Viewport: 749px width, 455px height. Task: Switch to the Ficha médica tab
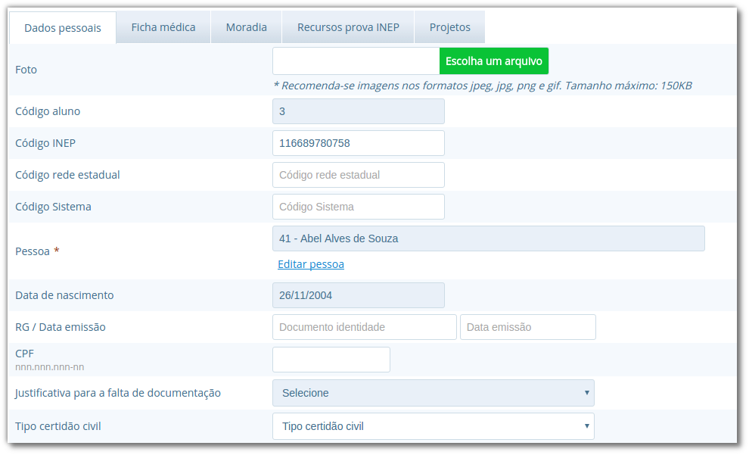click(163, 27)
